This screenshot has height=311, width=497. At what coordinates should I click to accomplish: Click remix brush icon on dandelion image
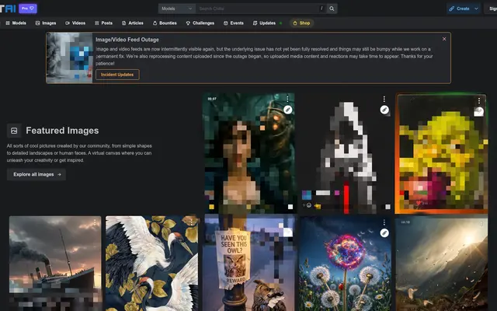[x=384, y=232]
